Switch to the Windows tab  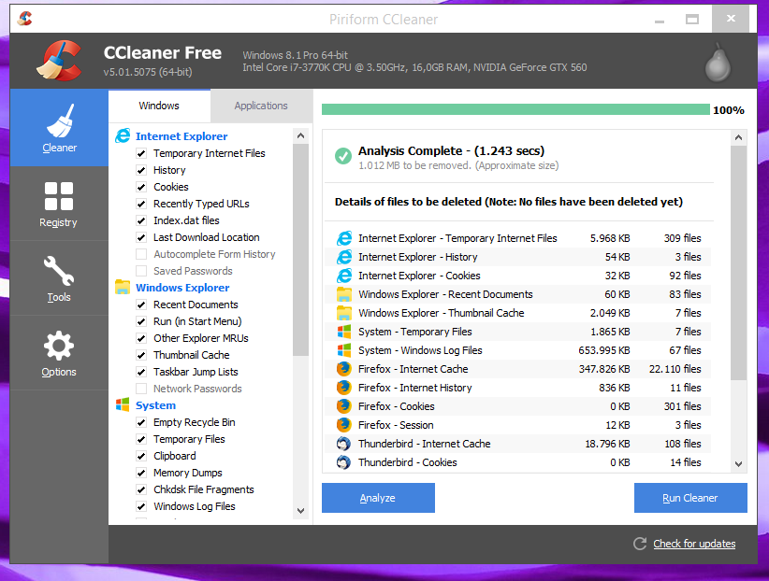coord(159,106)
